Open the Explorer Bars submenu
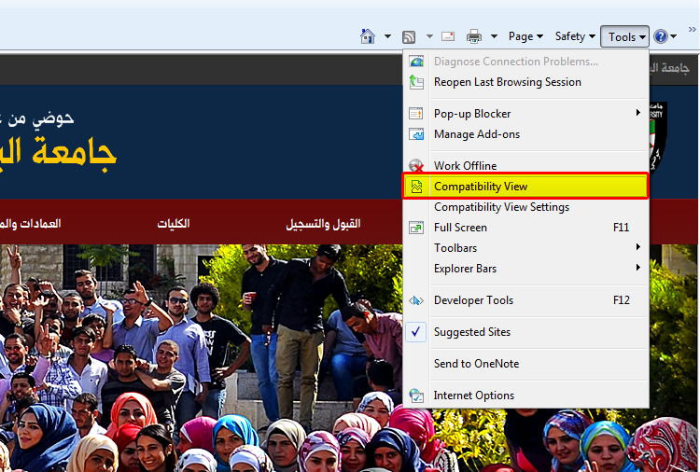Image resolution: width=700 pixels, height=472 pixels. point(525,269)
